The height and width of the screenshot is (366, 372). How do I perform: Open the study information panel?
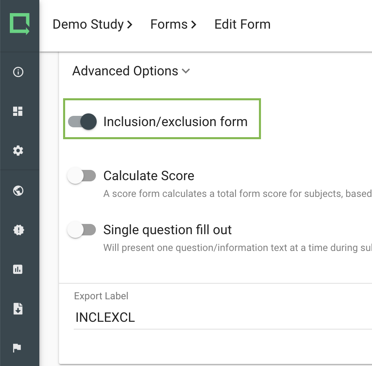coord(18,72)
